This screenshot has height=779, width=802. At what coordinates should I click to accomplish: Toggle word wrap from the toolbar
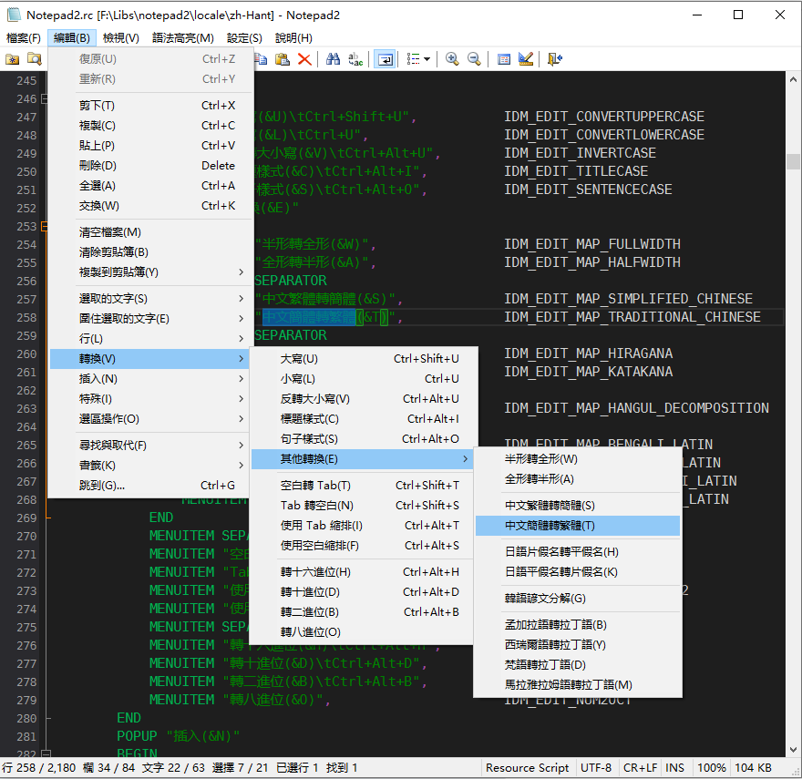384,59
